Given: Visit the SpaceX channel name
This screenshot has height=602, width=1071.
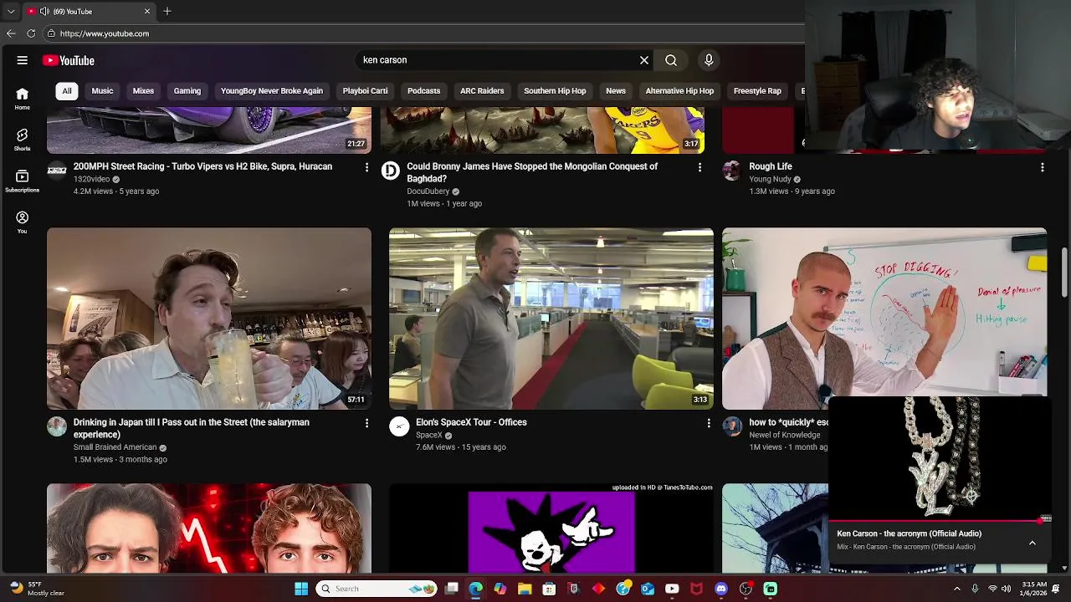Looking at the screenshot, I should [x=429, y=435].
